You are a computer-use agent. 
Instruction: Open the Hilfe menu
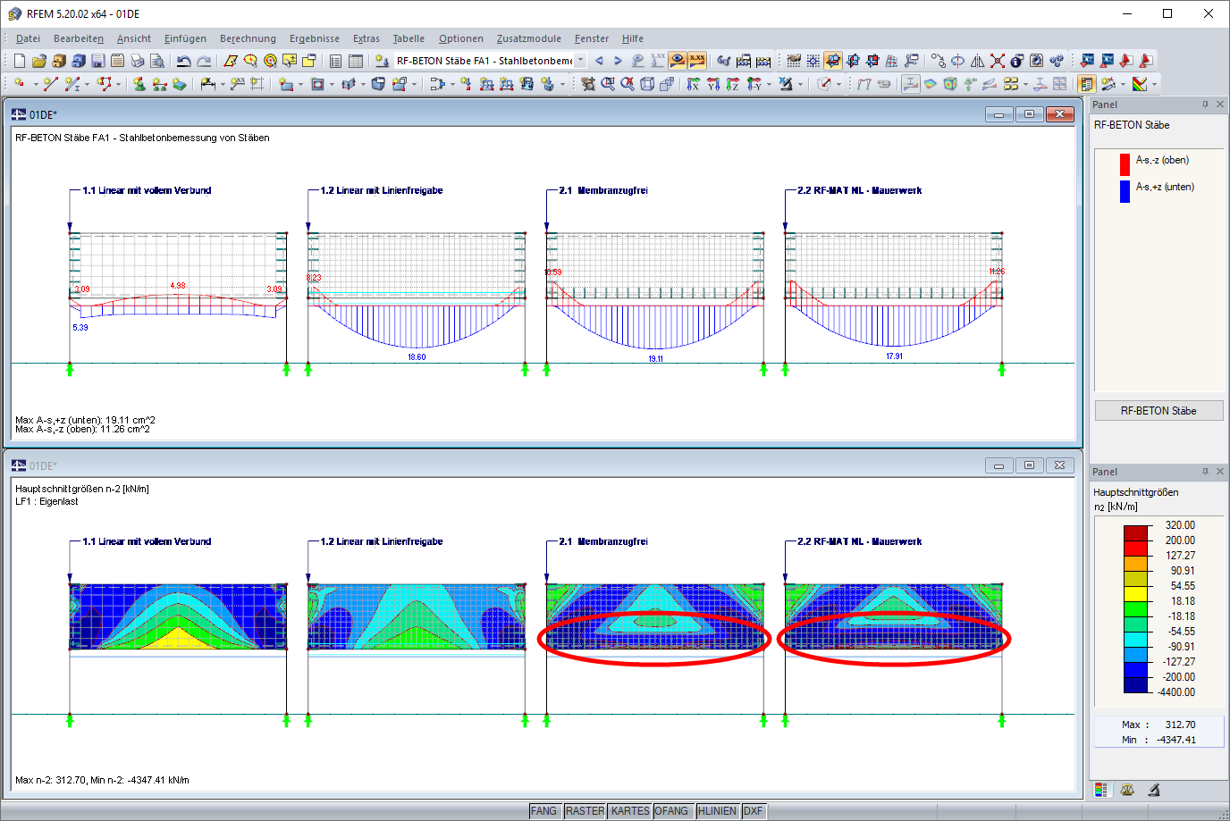[x=633, y=38]
